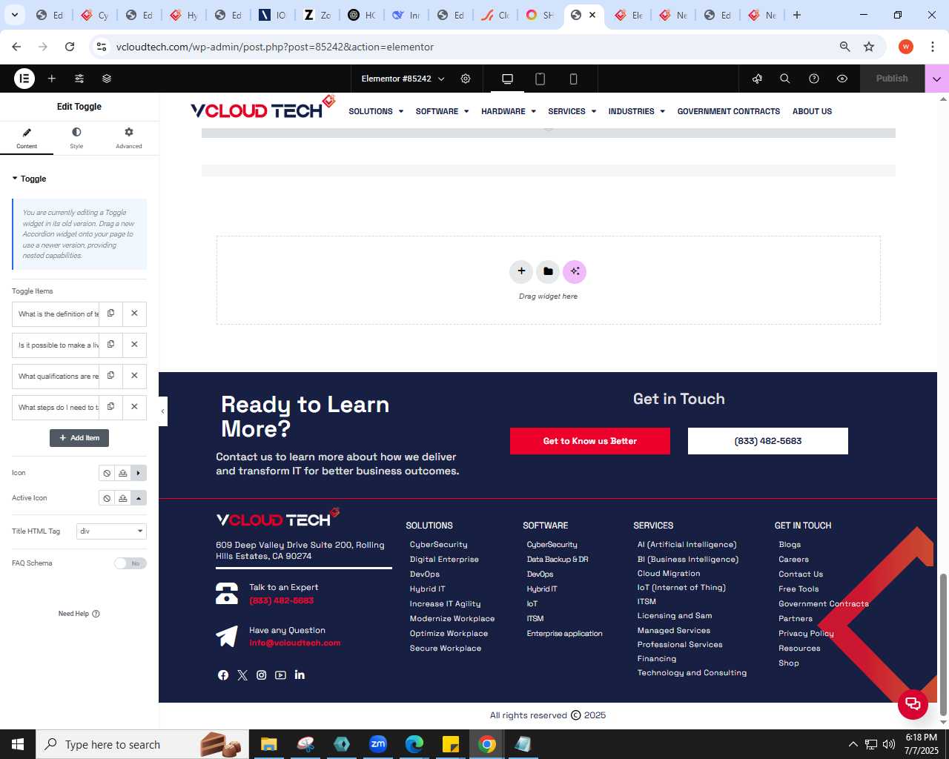
Task: Choose icon library for Icon setting
Action: click(139, 473)
